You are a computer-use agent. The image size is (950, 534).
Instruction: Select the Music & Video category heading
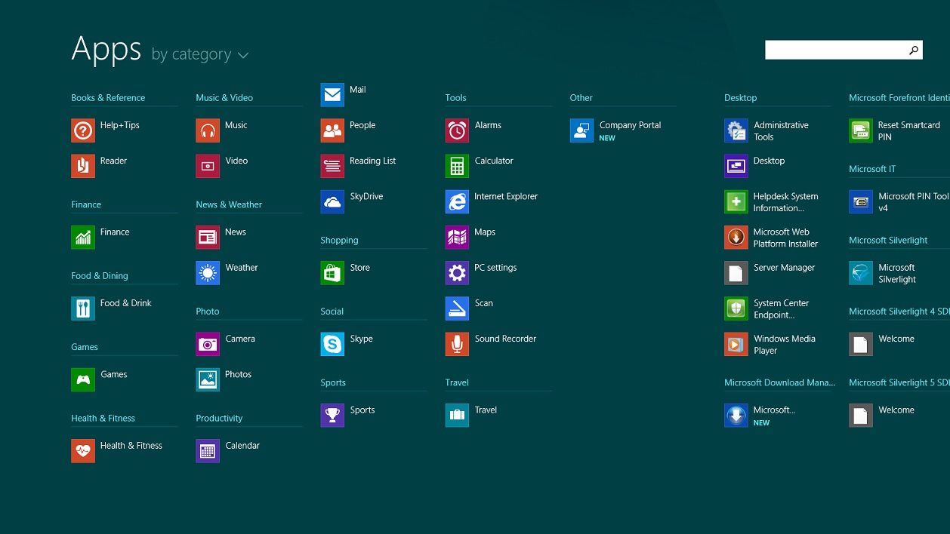[x=224, y=98]
